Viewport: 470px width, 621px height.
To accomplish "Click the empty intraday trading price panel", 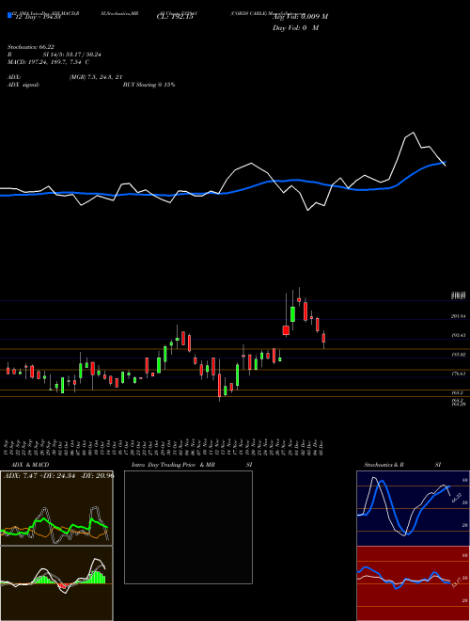I will pyautogui.click(x=188, y=527).
